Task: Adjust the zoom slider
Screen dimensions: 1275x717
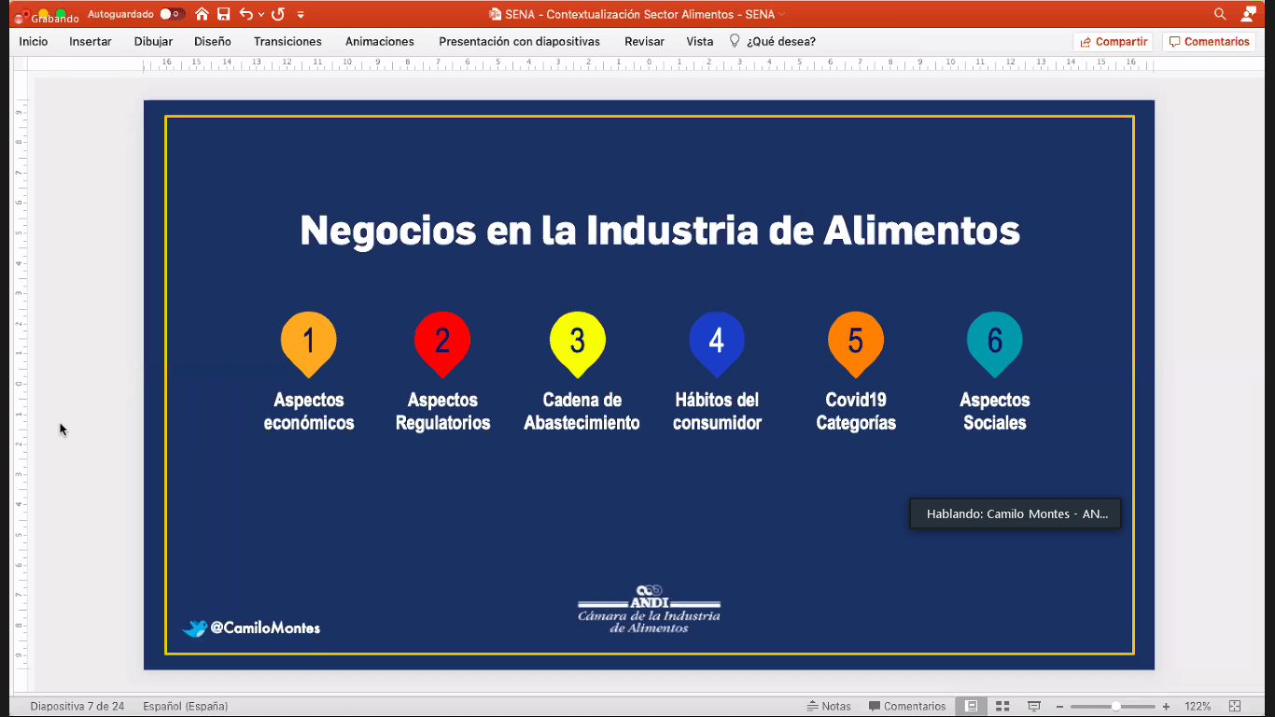Action: click(x=1116, y=707)
